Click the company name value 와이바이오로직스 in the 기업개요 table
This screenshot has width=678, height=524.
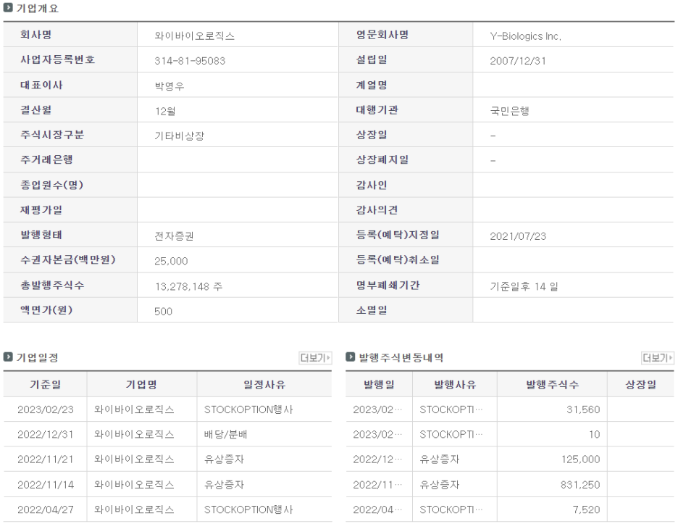[x=195, y=36]
